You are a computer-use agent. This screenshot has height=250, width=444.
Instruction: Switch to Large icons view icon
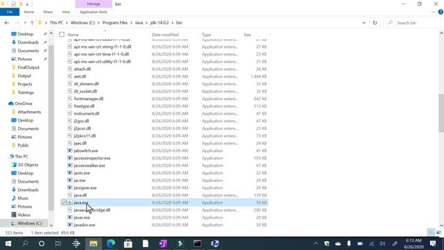tap(439, 233)
